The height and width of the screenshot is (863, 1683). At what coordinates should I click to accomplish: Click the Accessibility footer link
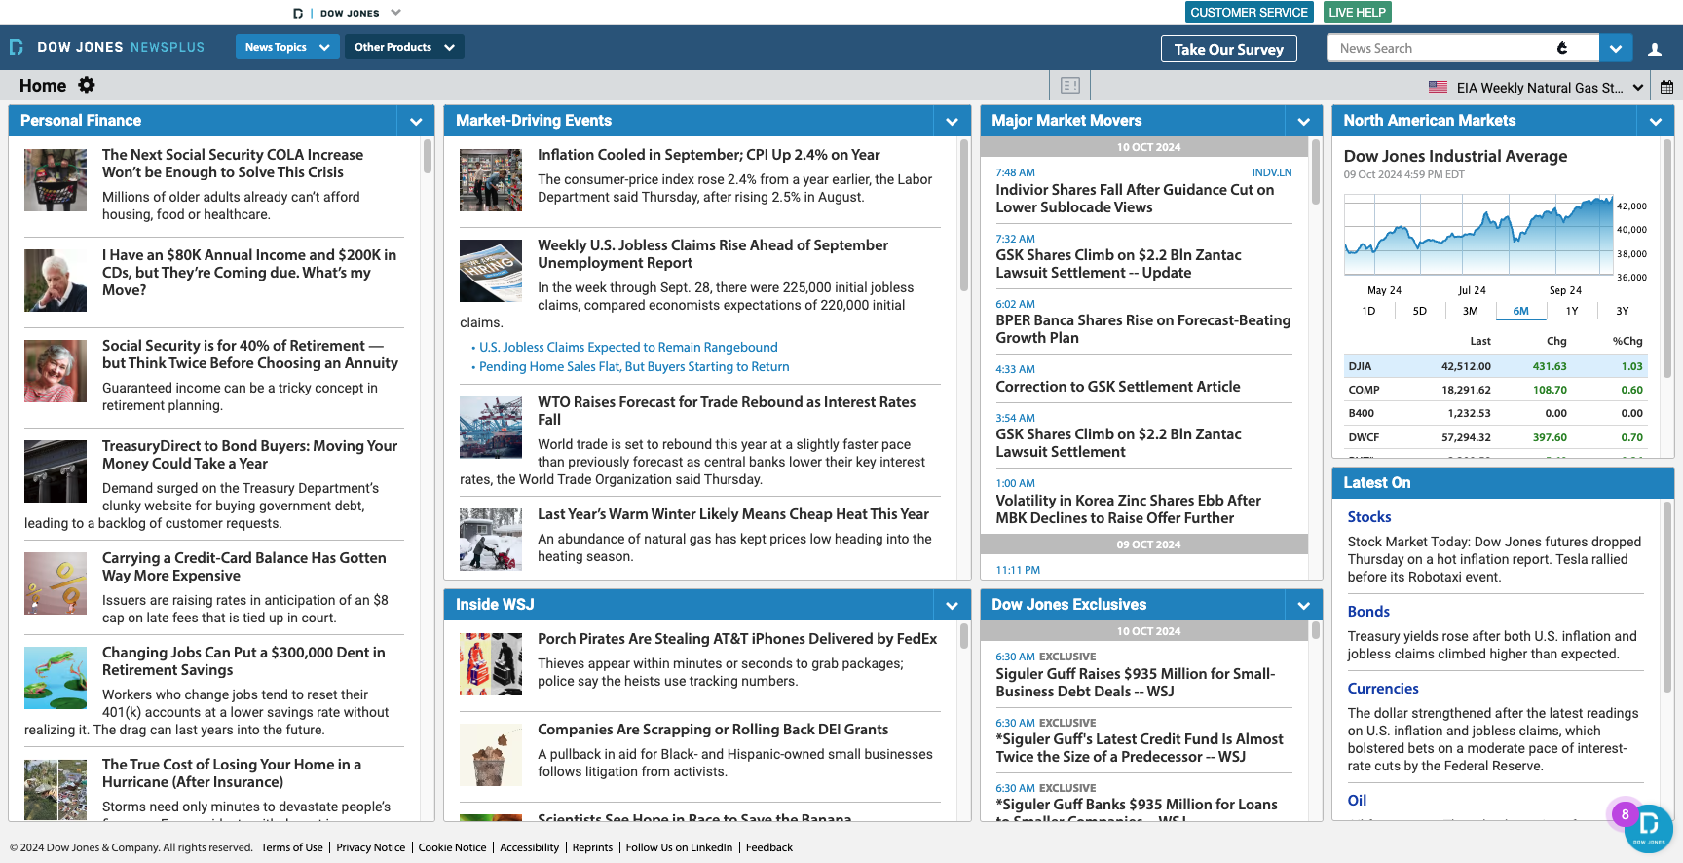click(x=530, y=847)
